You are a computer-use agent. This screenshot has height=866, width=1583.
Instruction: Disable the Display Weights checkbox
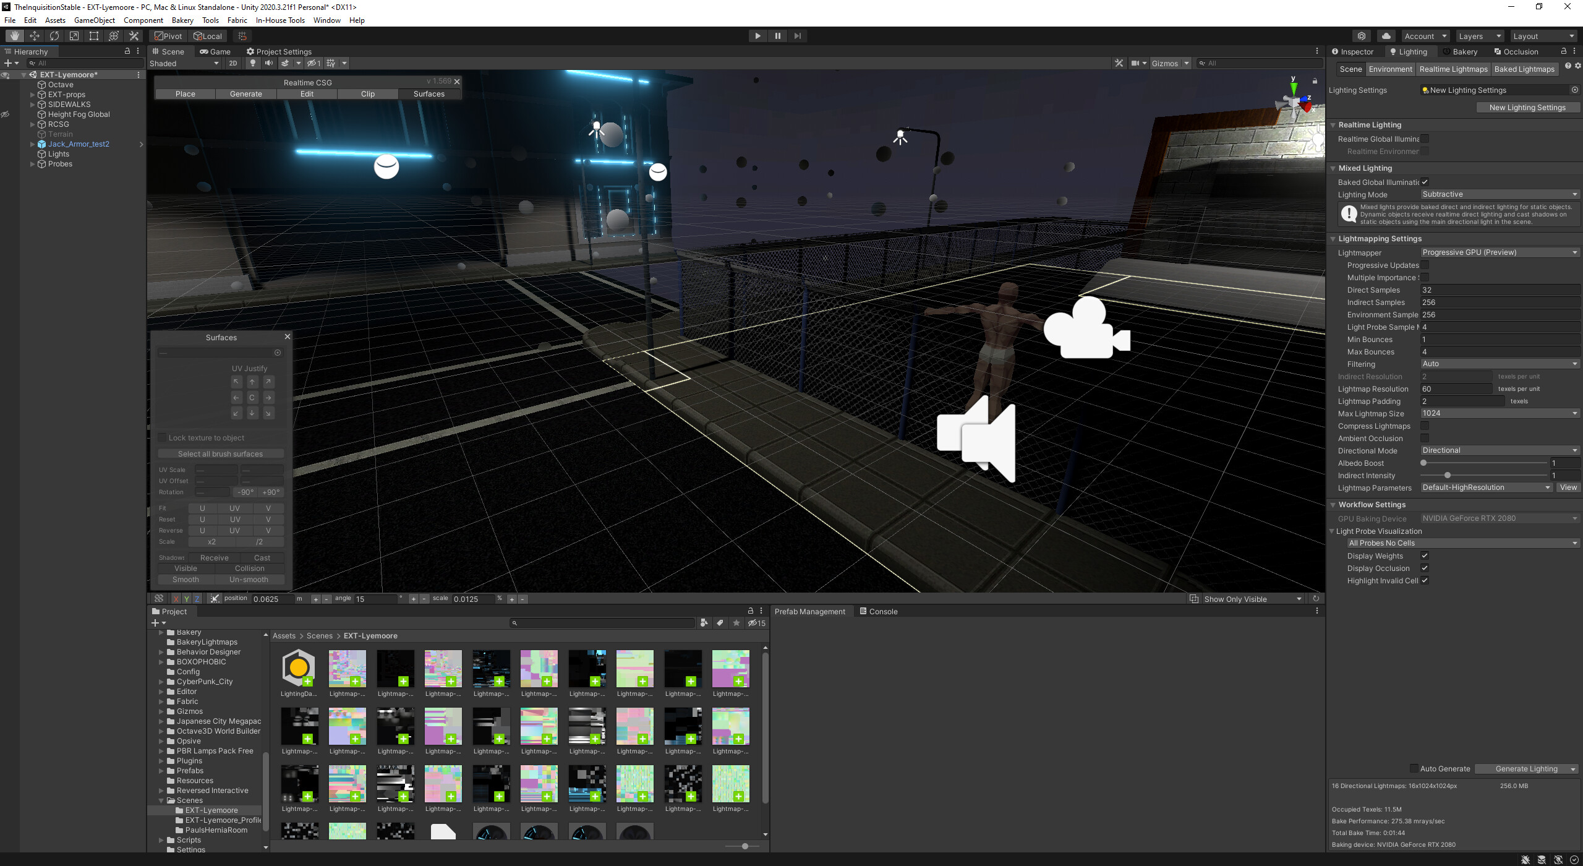(x=1425, y=555)
